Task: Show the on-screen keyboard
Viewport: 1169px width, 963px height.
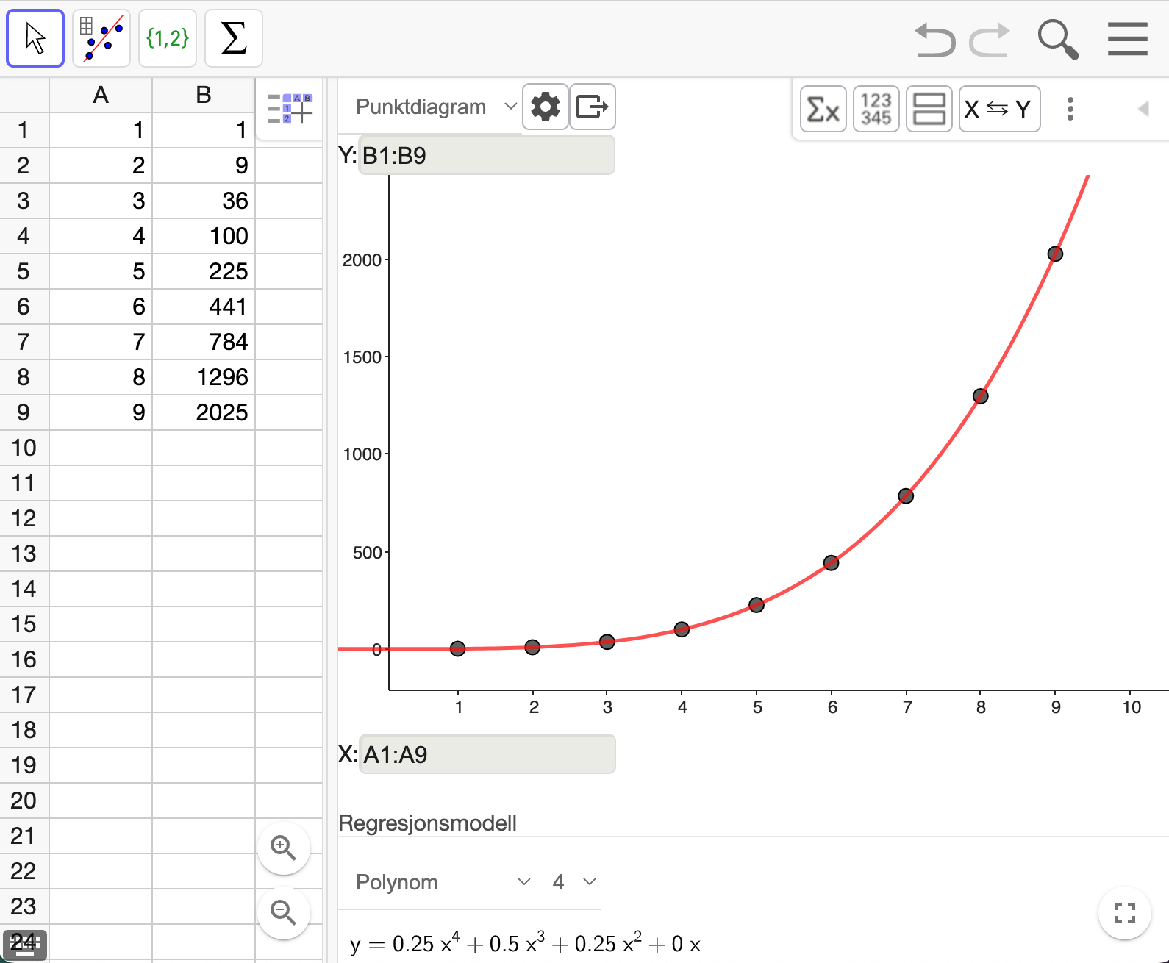Action: coord(25,945)
